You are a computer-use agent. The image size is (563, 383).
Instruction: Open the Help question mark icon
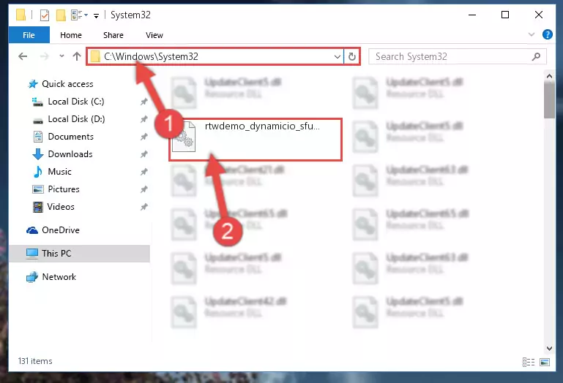[x=547, y=34]
